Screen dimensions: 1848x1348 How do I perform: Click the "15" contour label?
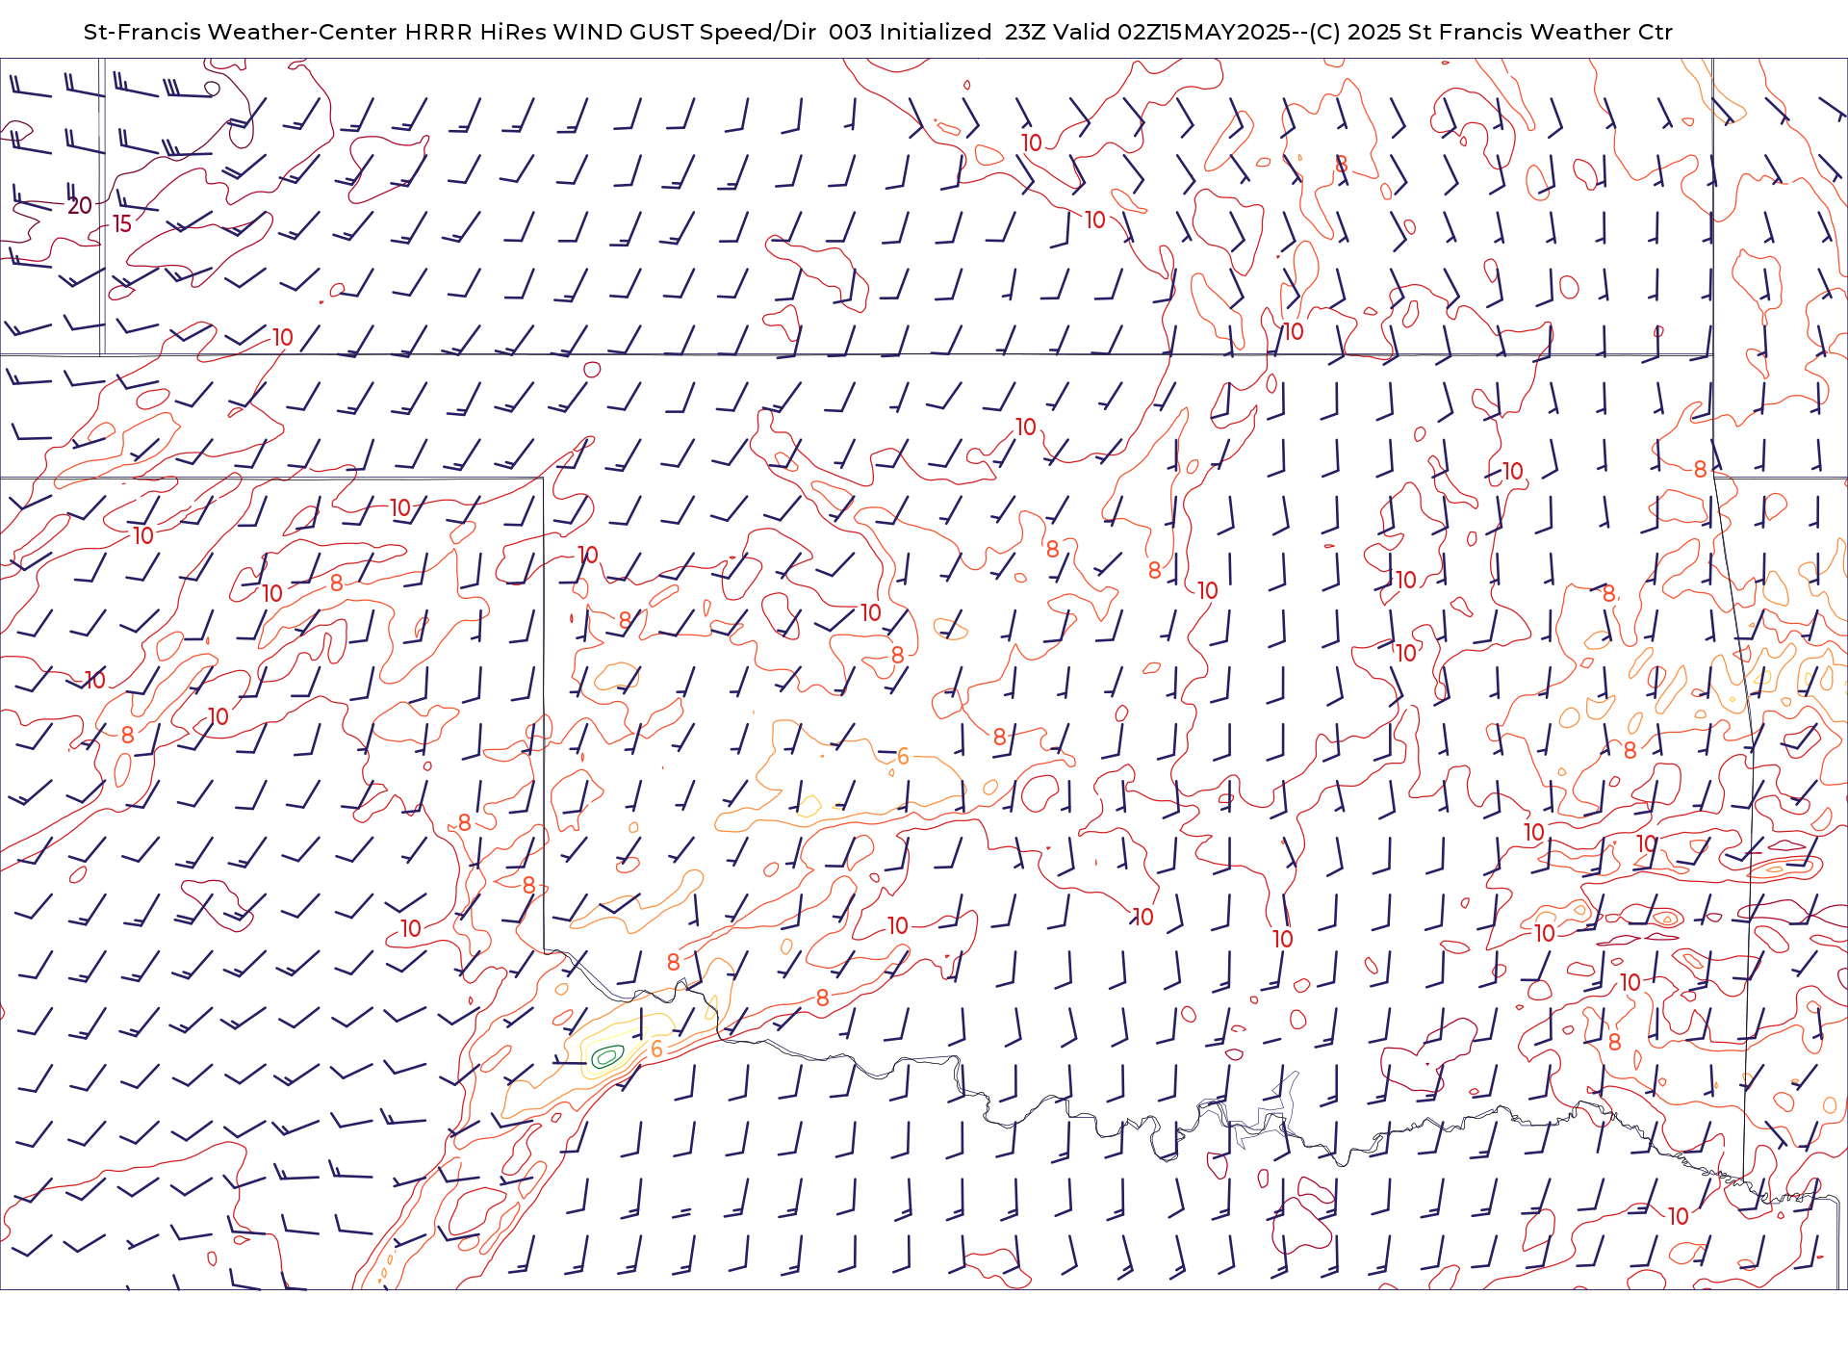pos(122,223)
